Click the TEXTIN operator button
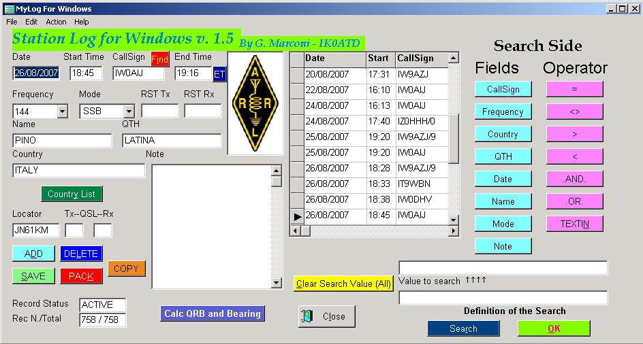Screen dimensions: 643x344 (x=574, y=224)
